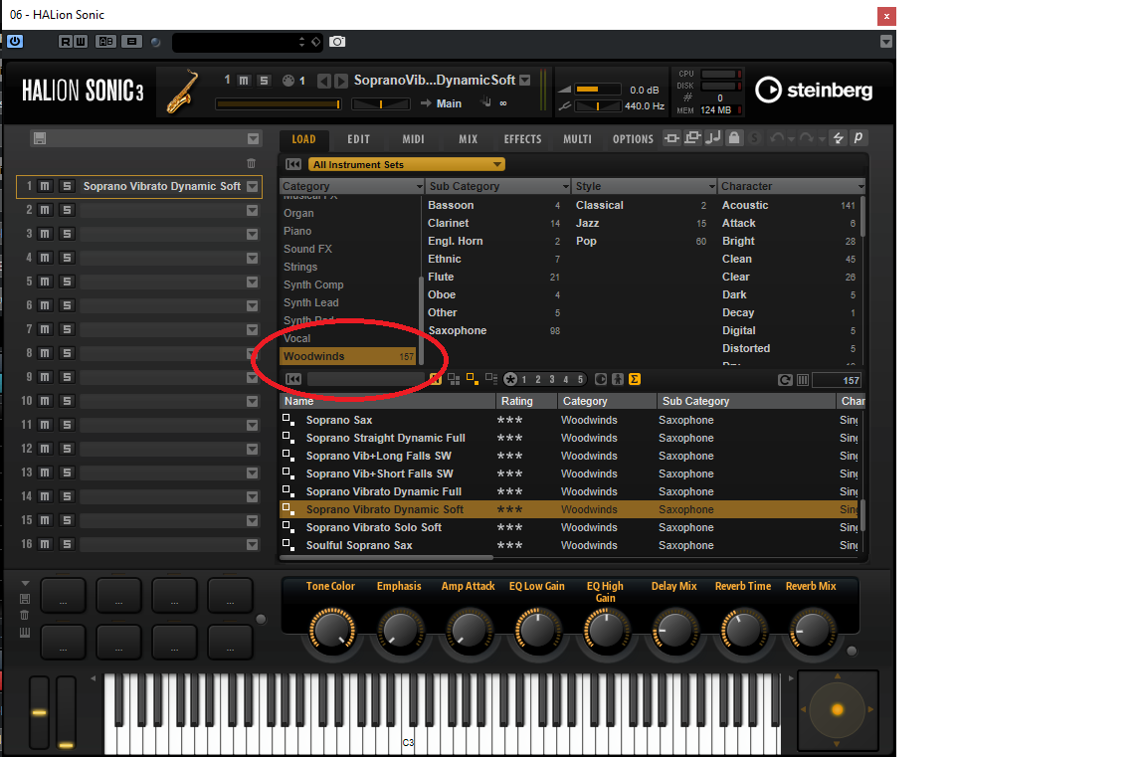This screenshot has width=1146, height=757.
Task: Click the undo arrow icon
Action: [x=778, y=137]
